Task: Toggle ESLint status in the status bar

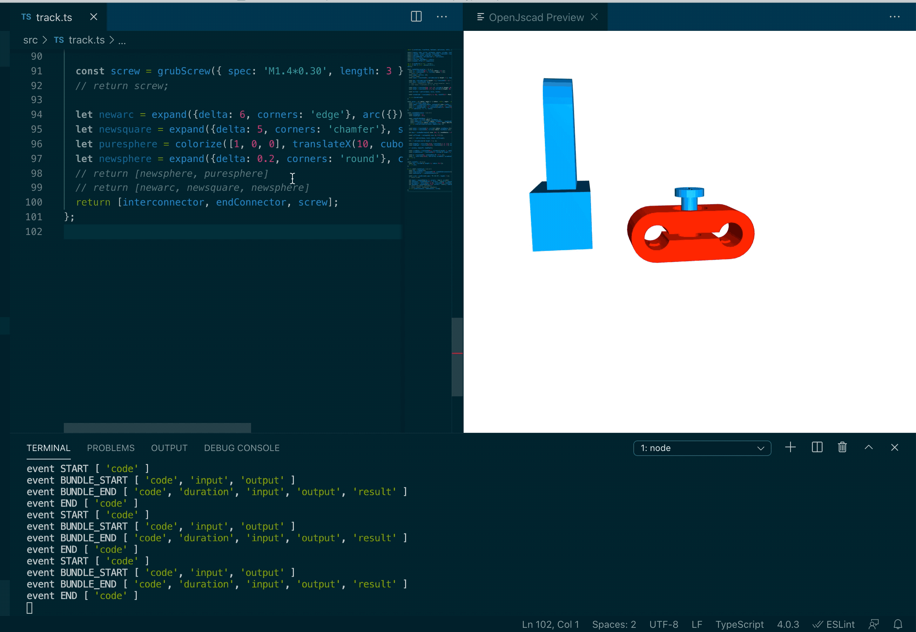Action: (x=834, y=625)
